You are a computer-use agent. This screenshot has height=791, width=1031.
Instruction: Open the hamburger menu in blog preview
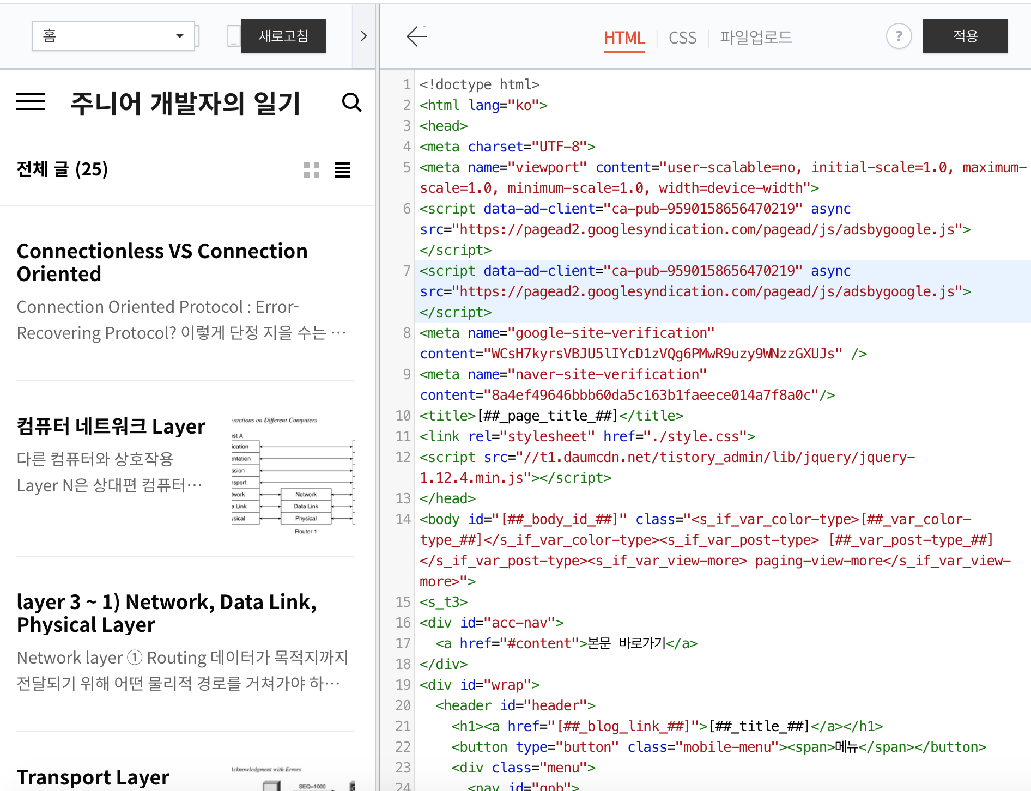[x=31, y=102]
